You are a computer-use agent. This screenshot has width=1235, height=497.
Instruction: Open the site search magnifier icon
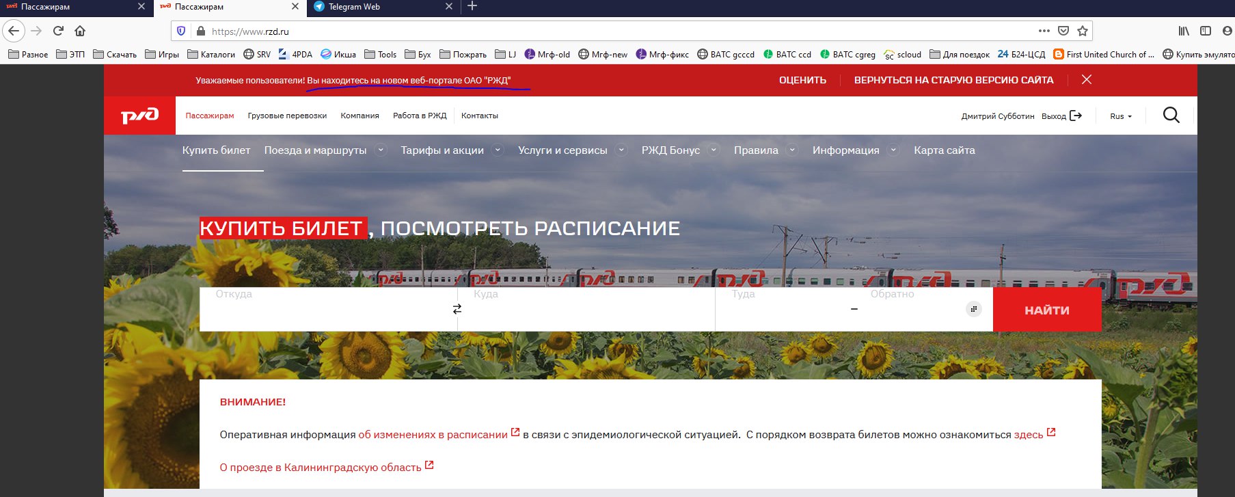(x=1171, y=115)
